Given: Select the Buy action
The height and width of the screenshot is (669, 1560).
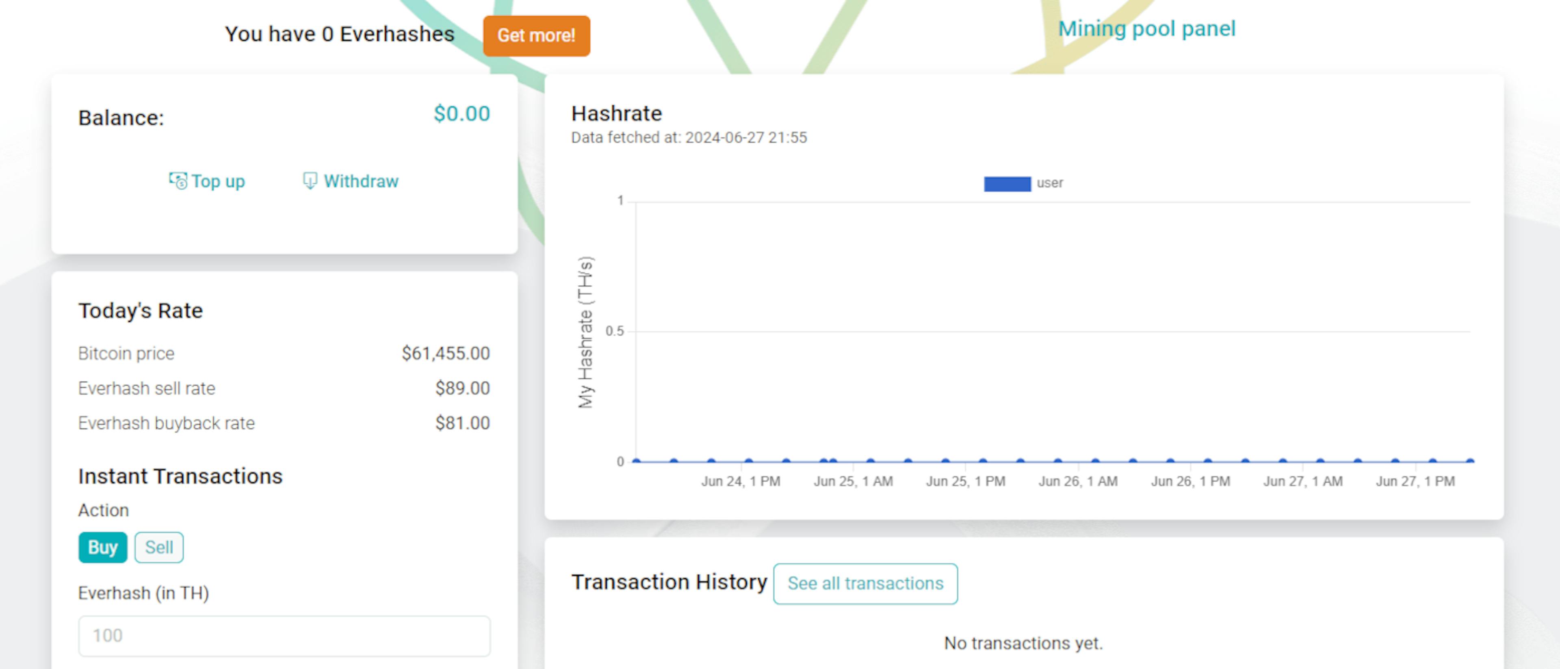Looking at the screenshot, I should [x=103, y=547].
